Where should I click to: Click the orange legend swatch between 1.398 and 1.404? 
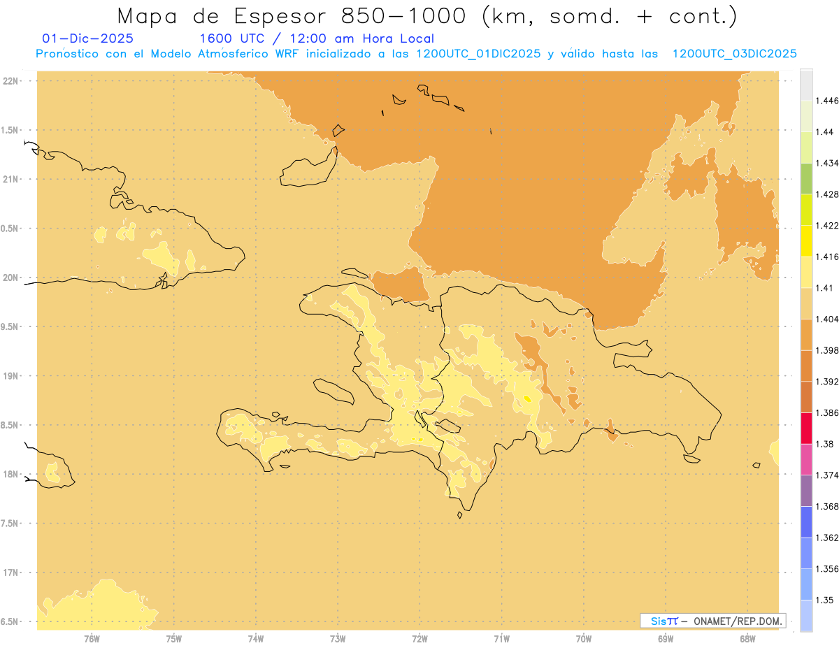tap(806, 334)
